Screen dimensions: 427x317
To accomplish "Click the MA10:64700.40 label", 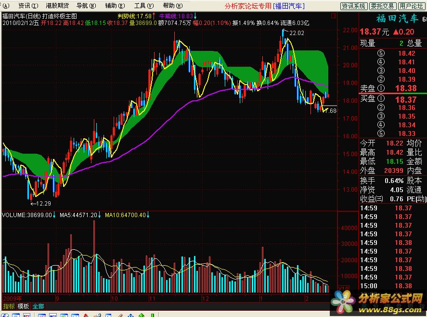I will pos(125,215).
